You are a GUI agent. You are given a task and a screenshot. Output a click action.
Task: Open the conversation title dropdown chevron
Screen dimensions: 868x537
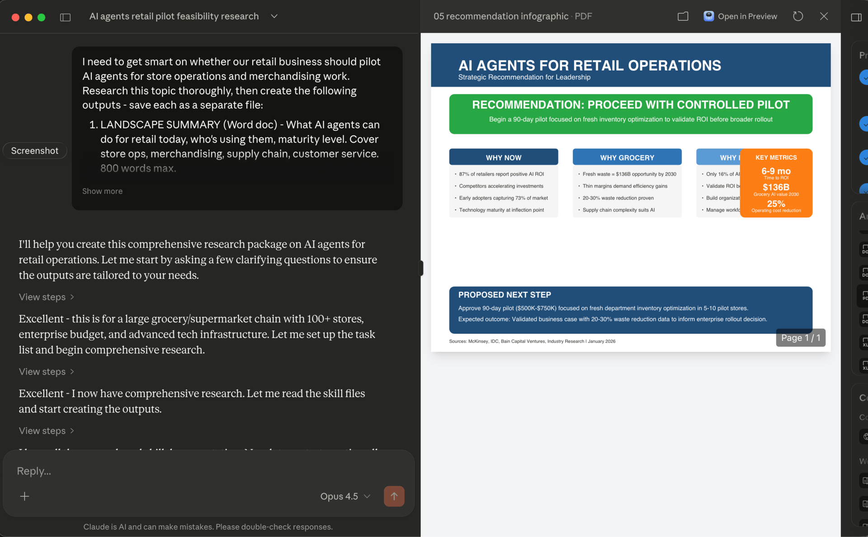pyautogui.click(x=274, y=16)
